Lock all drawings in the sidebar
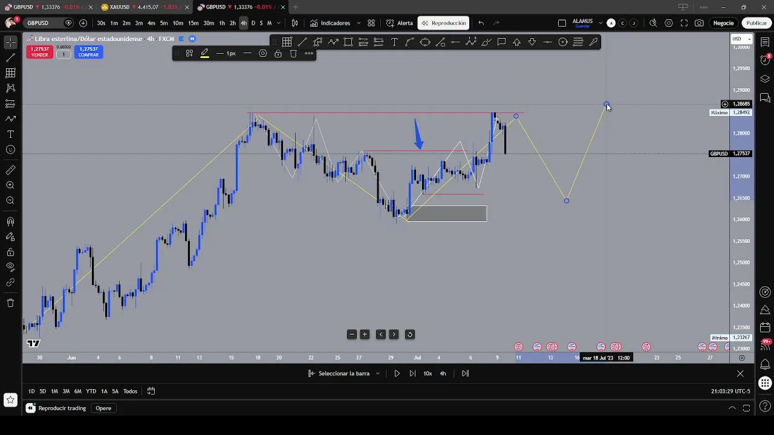 tap(10, 252)
